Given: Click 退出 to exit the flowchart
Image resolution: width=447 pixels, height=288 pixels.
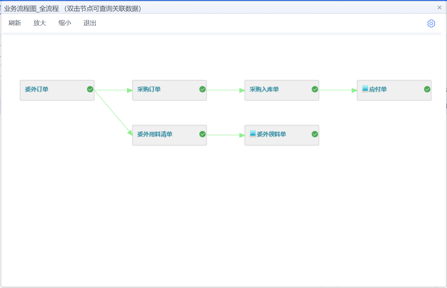Looking at the screenshot, I should (90, 23).
